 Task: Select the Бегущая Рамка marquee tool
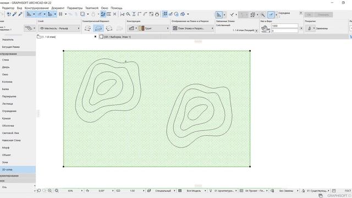coord(11,47)
